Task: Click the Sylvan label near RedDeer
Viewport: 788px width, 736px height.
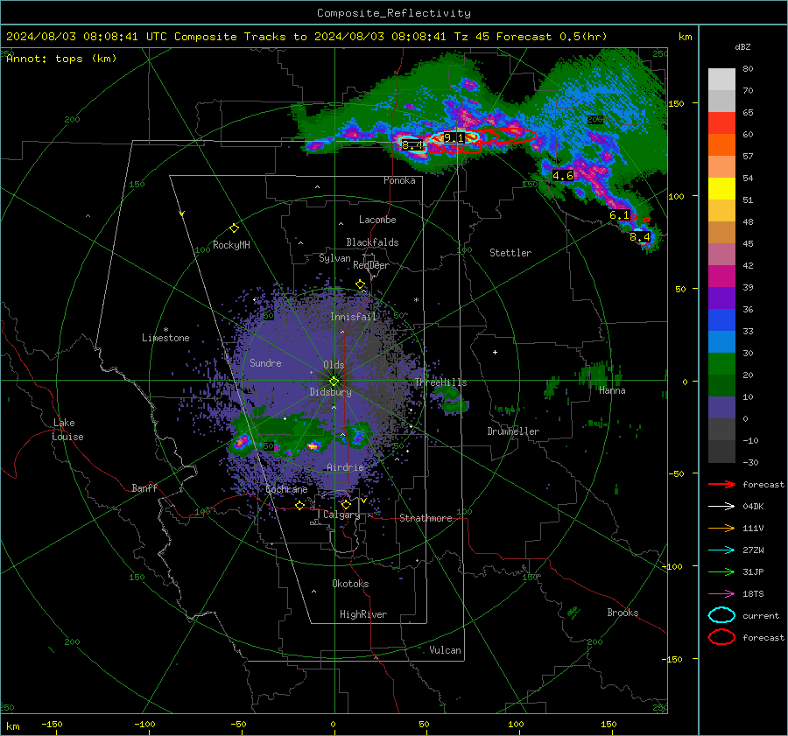Action: pos(334,257)
